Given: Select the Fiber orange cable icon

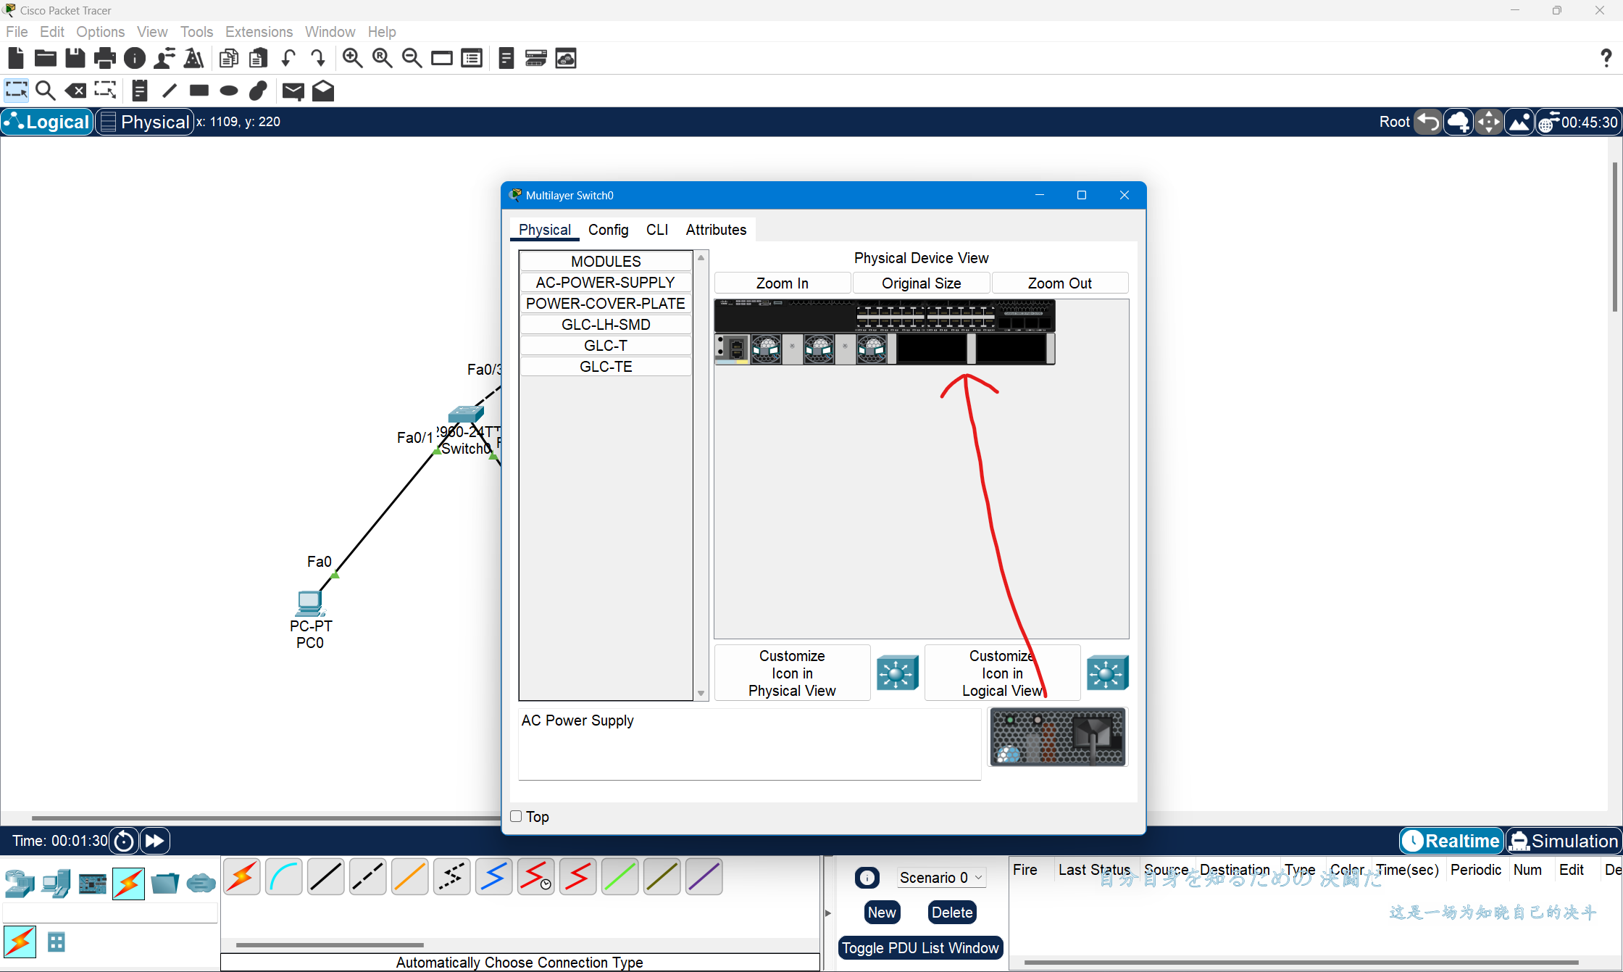Looking at the screenshot, I should tap(410, 877).
